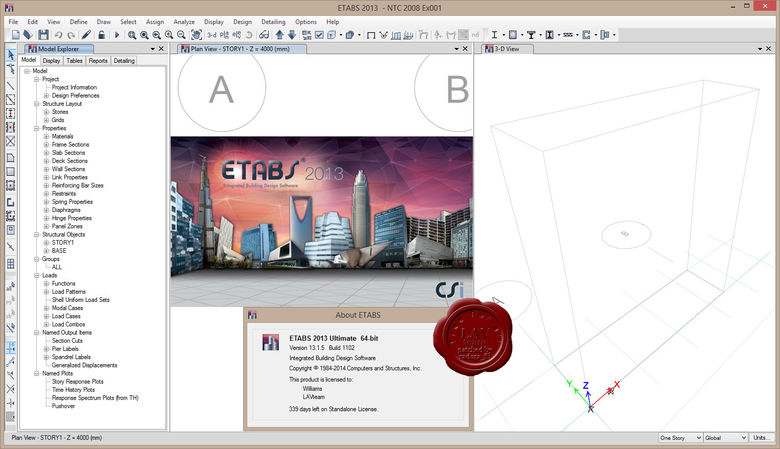Select STORY1 under Structural Objects
Screen dimensions: 780x449
click(x=63, y=243)
